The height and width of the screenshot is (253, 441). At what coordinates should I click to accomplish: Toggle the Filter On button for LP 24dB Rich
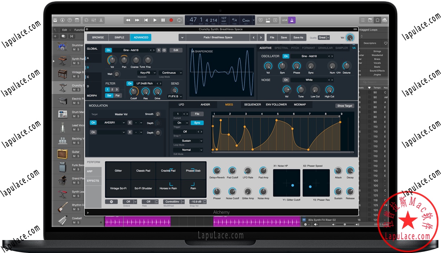click(x=130, y=83)
